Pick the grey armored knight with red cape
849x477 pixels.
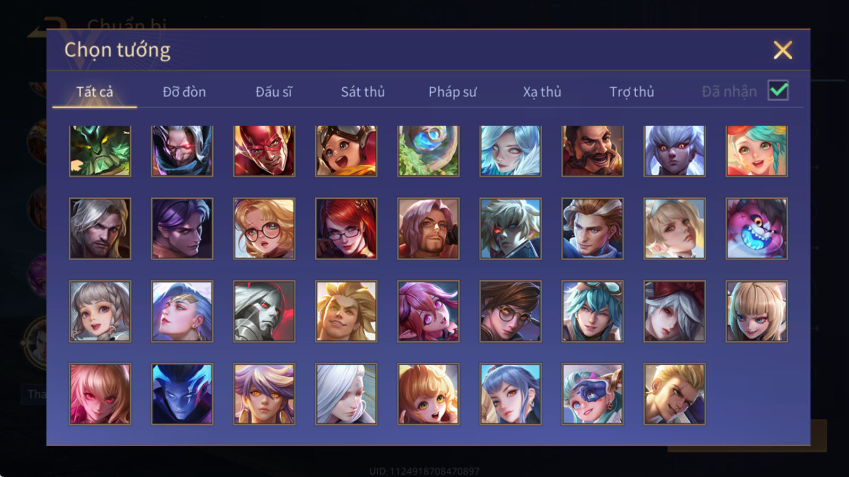click(264, 311)
